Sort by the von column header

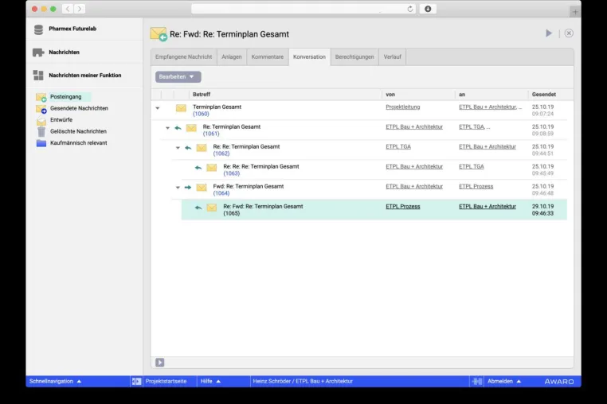tap(390, 95)
